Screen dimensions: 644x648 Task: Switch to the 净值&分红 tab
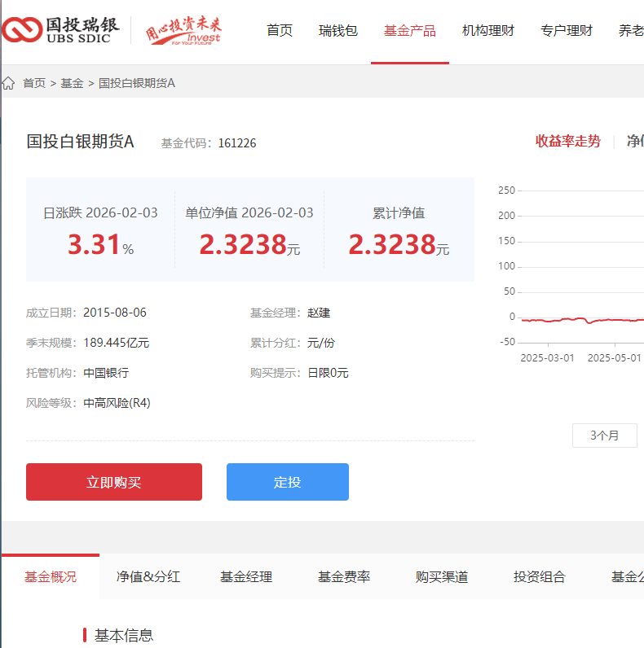tap(148, 577)
